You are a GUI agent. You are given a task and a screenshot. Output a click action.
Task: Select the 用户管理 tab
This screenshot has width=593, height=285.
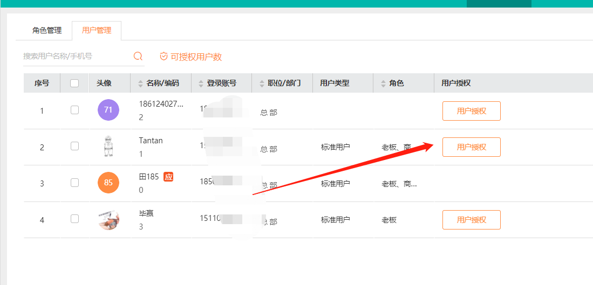(x=97, y=31)
